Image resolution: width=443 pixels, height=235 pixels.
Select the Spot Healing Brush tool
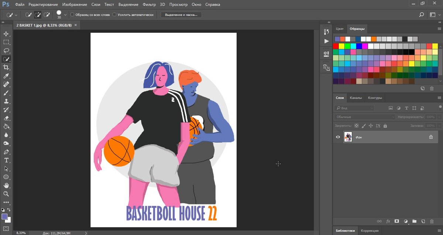pyautogui.click(x=6, y=84)
